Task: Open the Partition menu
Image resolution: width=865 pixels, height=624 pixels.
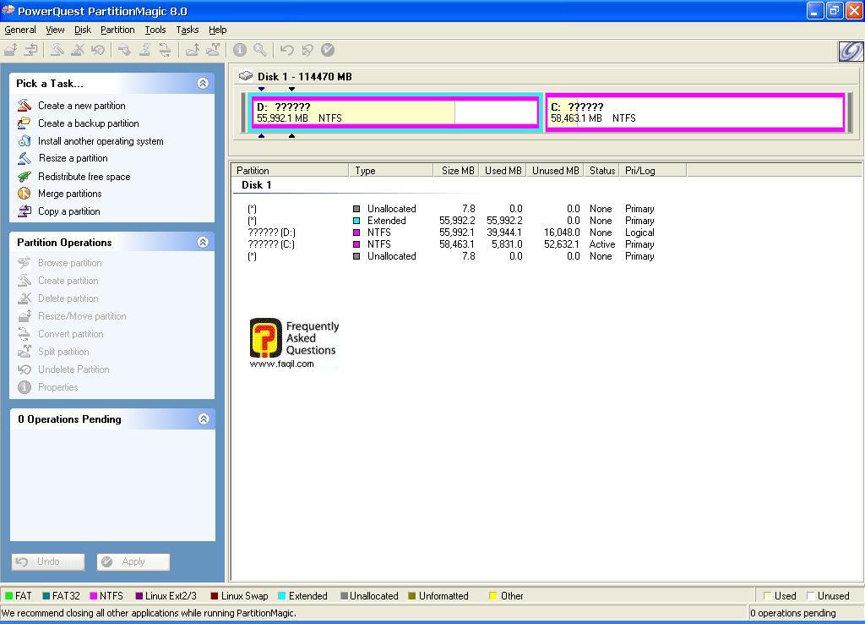Action: pyautogui.click(x=117, y=30)
